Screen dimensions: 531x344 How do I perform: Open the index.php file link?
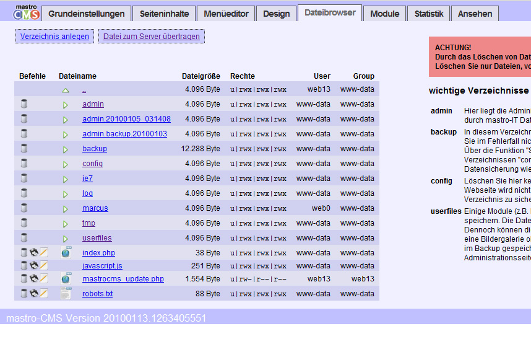point(98,253)
